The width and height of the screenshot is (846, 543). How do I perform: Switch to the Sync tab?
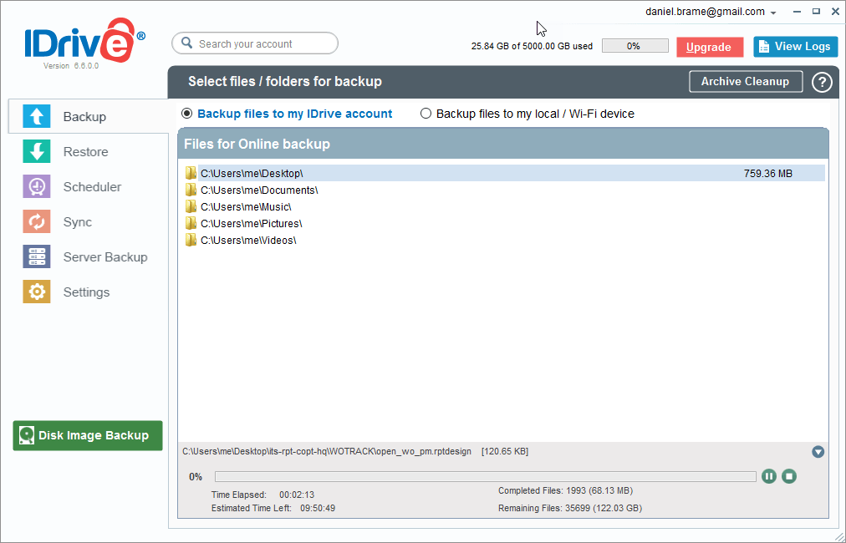click(78, 221)
